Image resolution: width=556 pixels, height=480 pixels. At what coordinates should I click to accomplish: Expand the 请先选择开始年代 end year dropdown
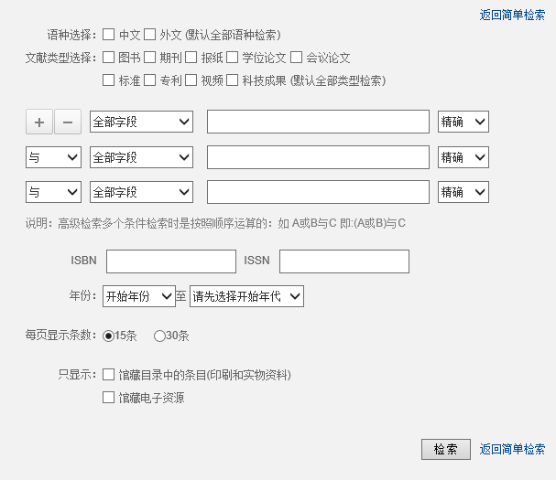[x=246, y=296]
